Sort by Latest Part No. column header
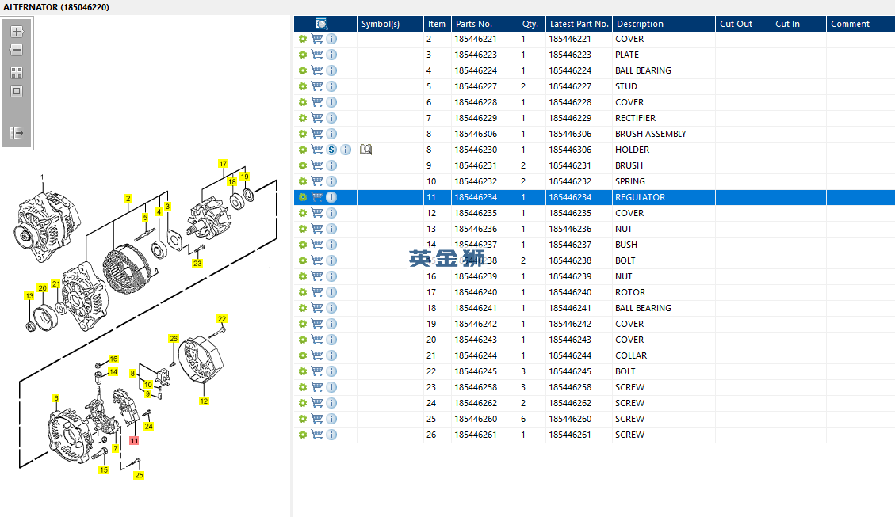Viewport: 895px width, 517px height. (579, 24)
